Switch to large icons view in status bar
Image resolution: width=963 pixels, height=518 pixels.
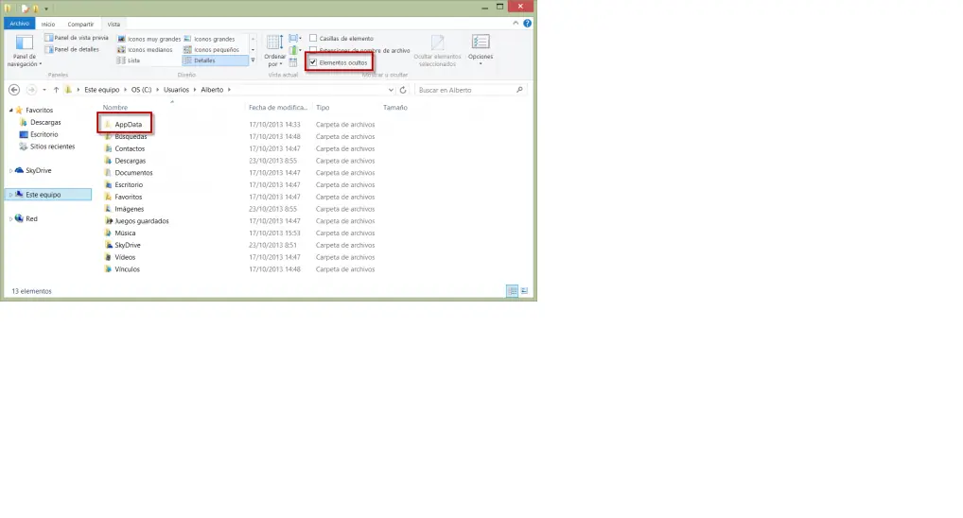(524, 291)
